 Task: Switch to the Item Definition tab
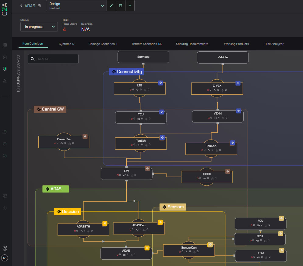click(33, 44)
